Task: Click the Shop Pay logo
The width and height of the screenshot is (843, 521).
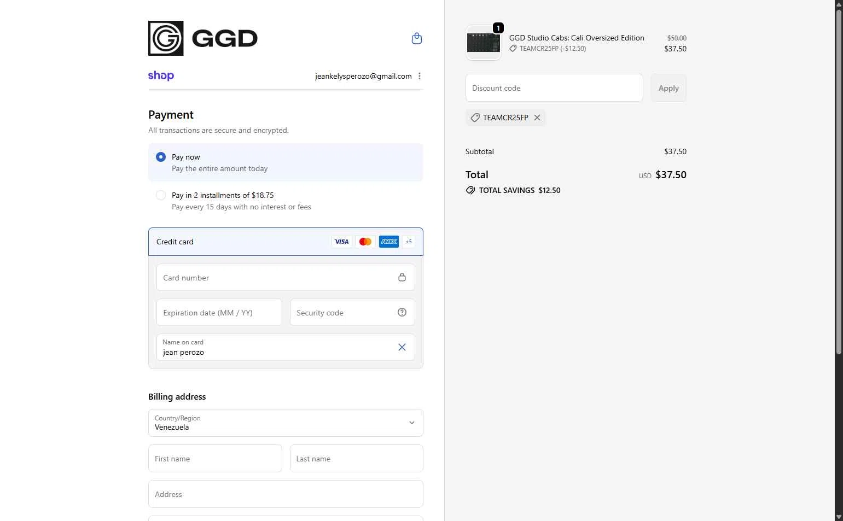Action: tap(161, 76)
